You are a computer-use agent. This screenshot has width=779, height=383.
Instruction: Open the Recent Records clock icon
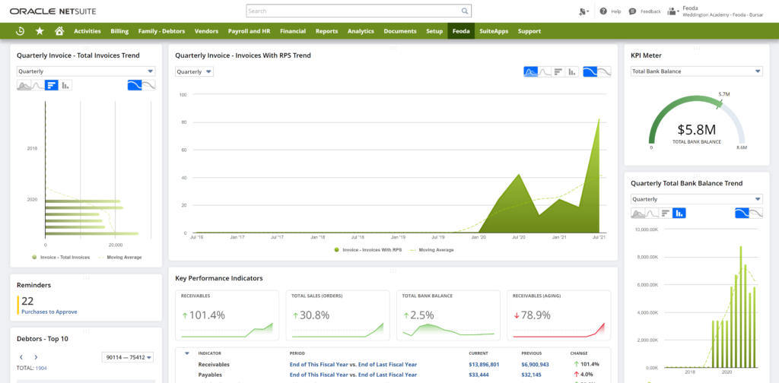coord(20,30)
